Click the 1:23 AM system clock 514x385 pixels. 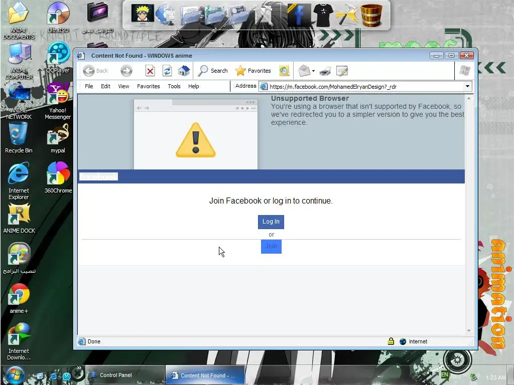pyautogui.click(x=496, y=377)
